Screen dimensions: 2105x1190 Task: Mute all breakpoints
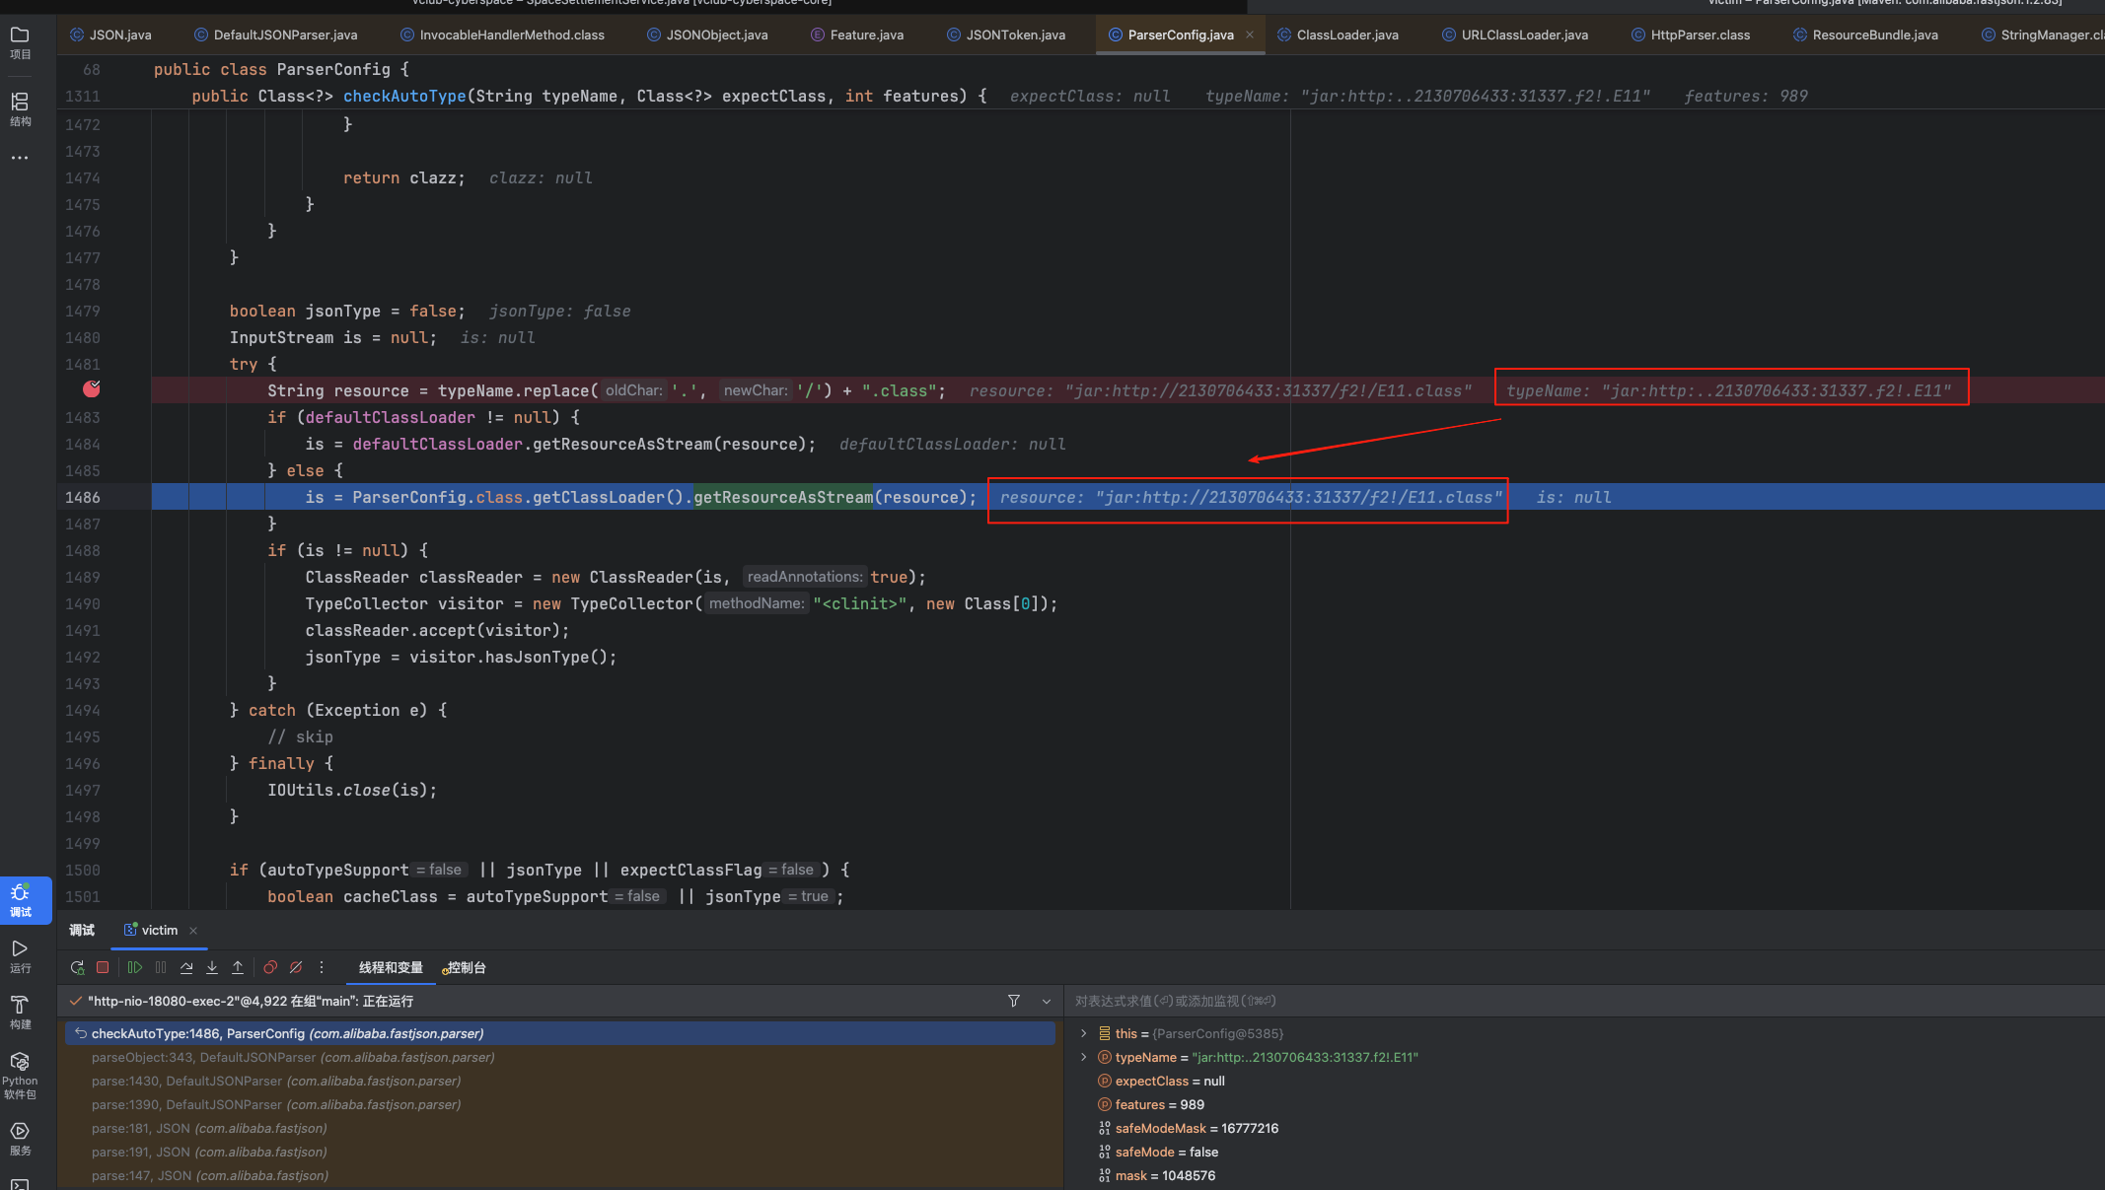tap(296, 968)
